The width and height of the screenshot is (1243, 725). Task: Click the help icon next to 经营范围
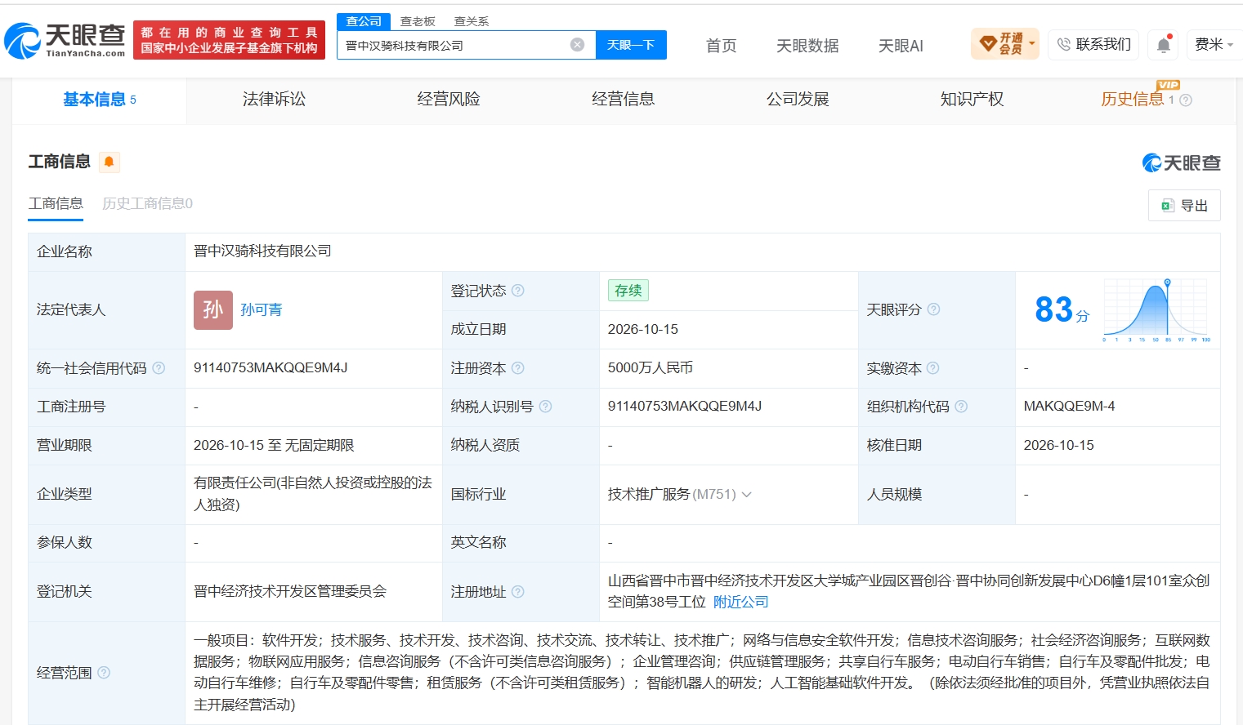[x=104, y=673]
